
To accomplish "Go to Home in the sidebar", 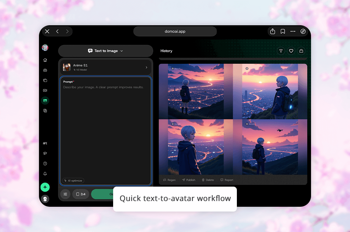I will coord(45,60).
